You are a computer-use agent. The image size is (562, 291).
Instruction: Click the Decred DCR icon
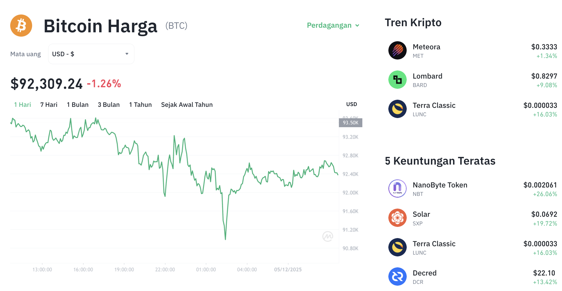tap(397, 277)
